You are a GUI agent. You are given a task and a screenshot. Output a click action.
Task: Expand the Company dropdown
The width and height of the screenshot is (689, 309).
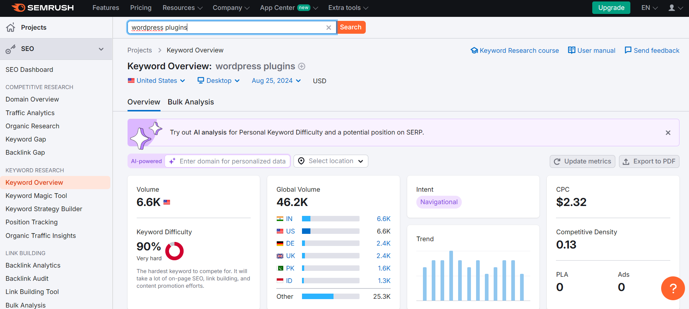point(231,8)
